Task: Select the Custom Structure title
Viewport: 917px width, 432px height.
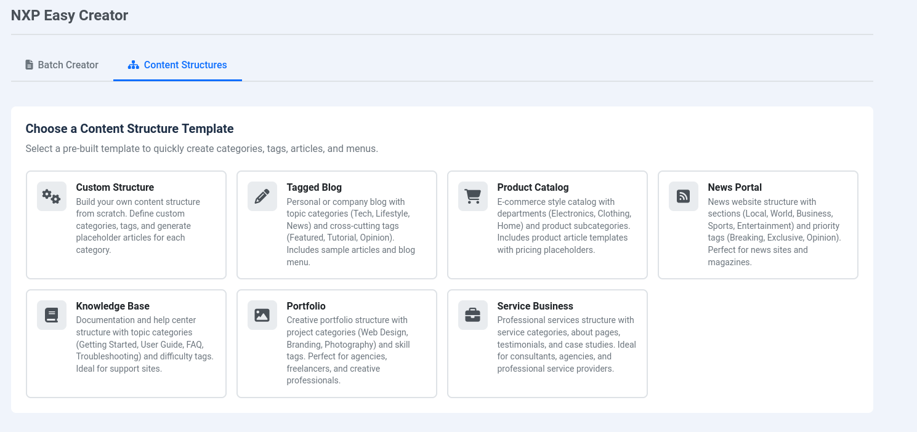Action: [115, 187]
